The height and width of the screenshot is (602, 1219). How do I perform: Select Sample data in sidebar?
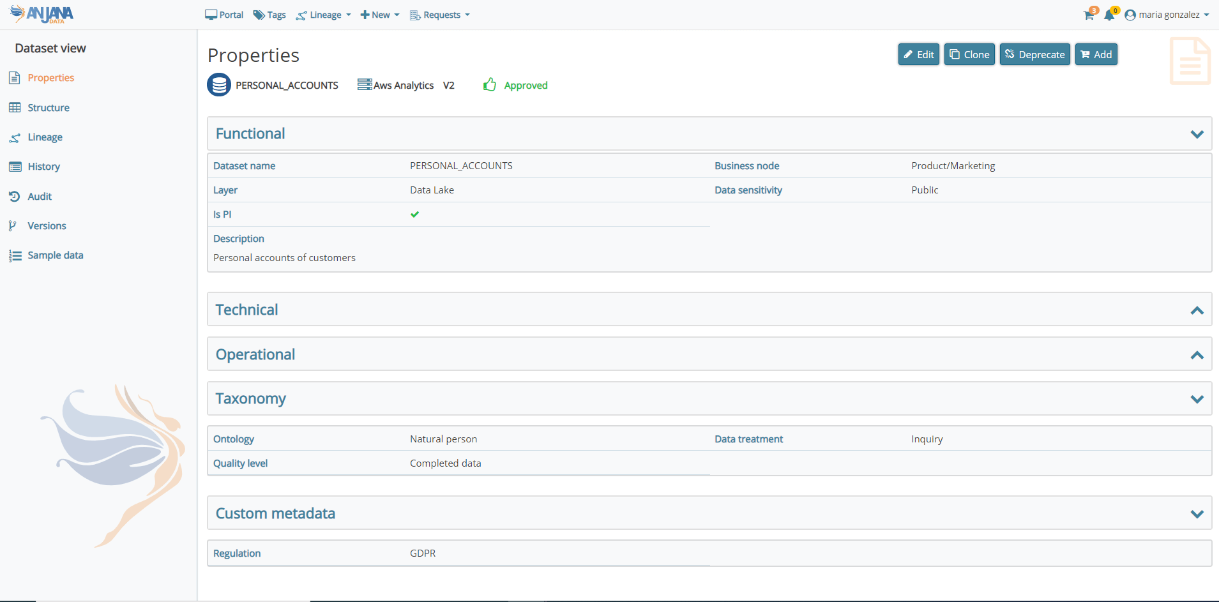(x=55, y=255)
